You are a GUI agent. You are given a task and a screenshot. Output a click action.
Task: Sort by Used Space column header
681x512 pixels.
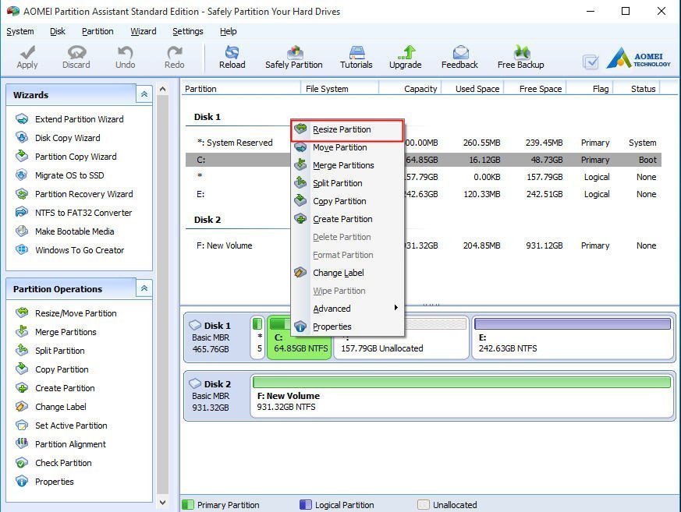pyautogui.click(x=473, y=89)
